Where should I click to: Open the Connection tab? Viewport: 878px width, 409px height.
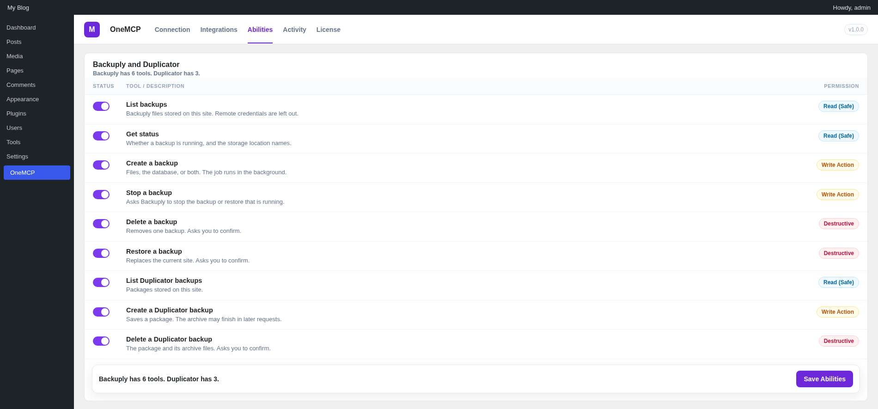(x=172, y=30)
